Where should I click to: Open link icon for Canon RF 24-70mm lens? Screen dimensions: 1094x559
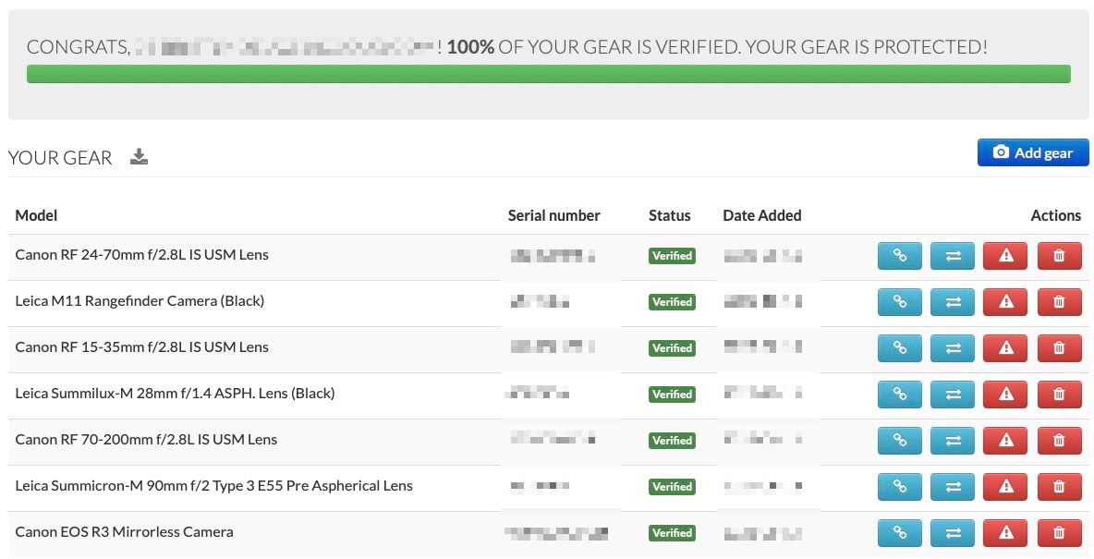899,256
